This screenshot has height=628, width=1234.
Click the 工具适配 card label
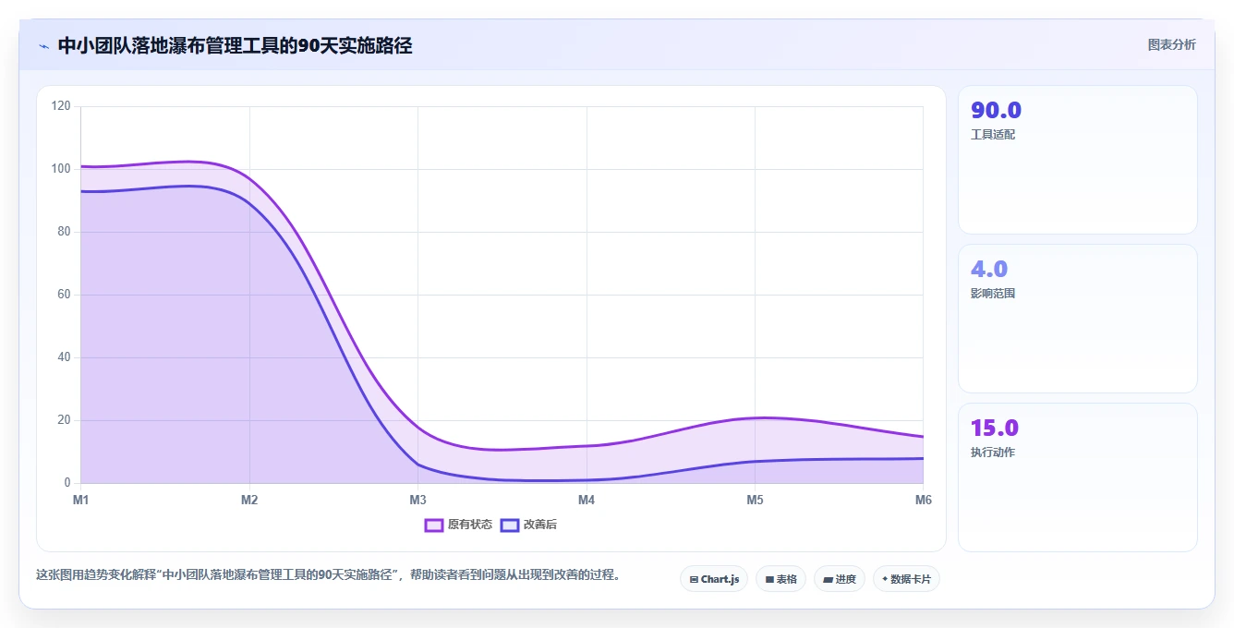point(993,135)
